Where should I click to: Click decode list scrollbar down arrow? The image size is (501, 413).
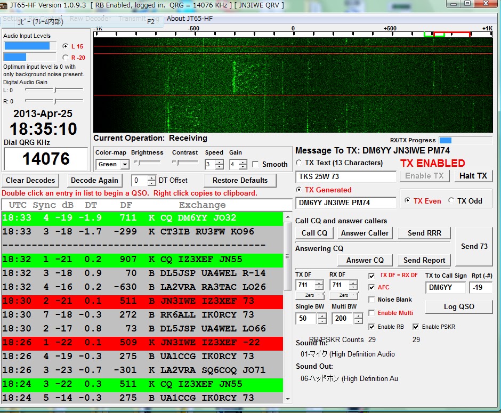coord(288,399)
